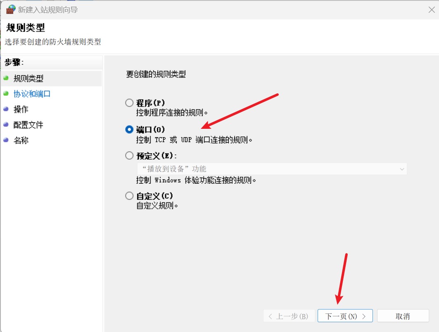Click the firewall wizard title bar icon
Image resolution: width=439 pixels, height=332 pixels.
[x=11, y=9]
